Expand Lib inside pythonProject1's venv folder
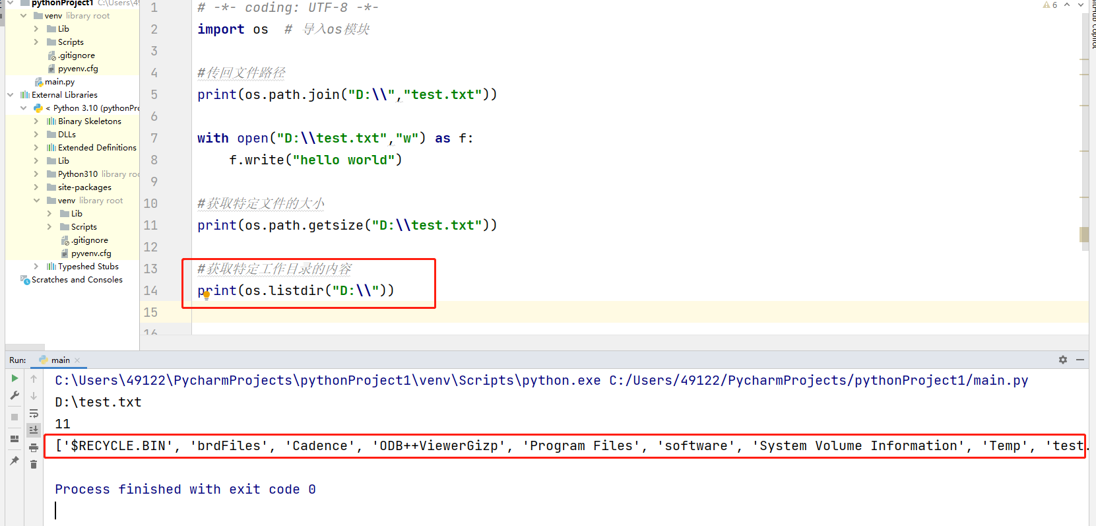 point(36,29)
